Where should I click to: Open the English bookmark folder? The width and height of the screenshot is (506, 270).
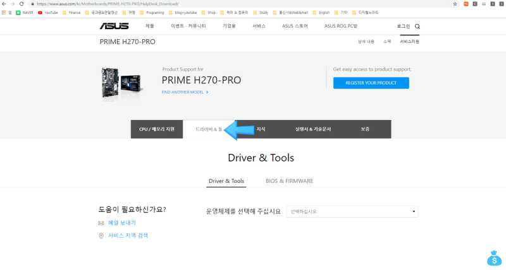pos(321,13)
